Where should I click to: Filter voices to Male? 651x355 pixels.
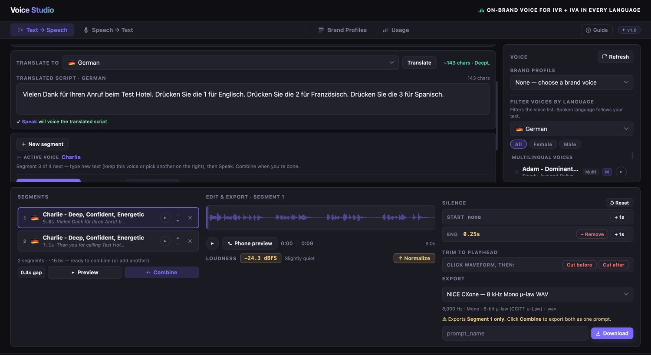[x=570, y=145]
